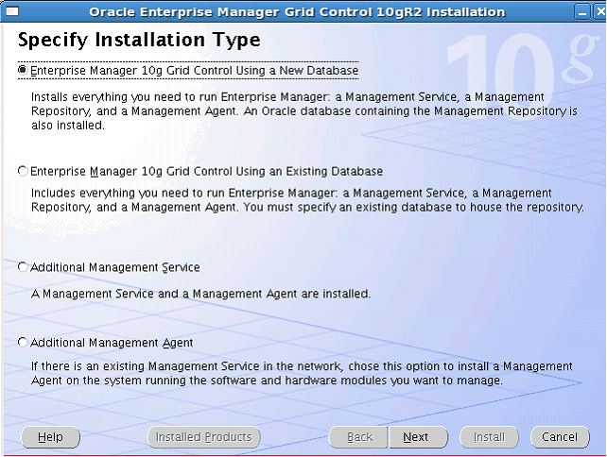Image resolution: width=607 pixels, height=457 pixels.
Task: Open the window menu icon in title bar
Action: pyautogui.click(x=10, y=11)
